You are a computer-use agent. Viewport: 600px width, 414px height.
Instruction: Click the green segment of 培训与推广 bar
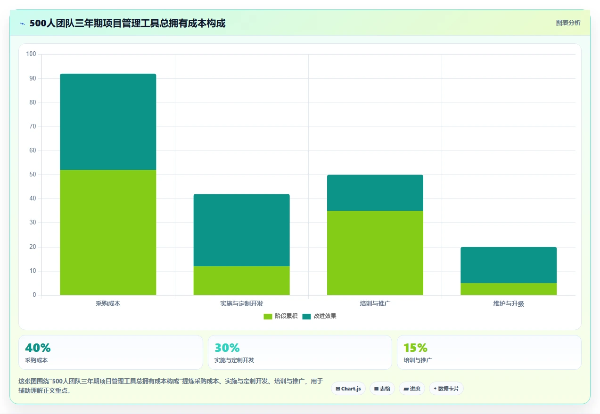(375, 253)
